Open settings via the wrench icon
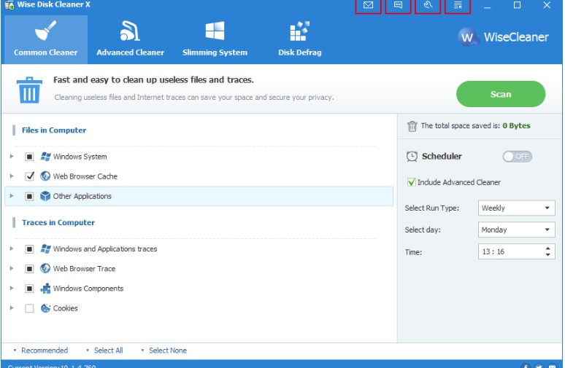The image size is (565, 368). 428,5
